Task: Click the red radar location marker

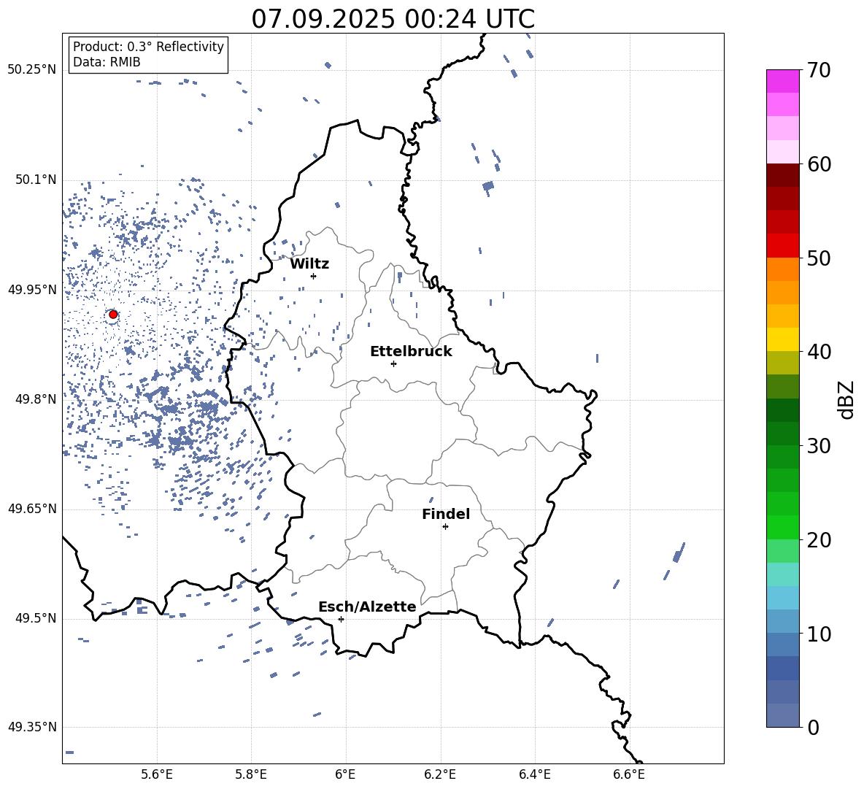Action: (113, 315)
